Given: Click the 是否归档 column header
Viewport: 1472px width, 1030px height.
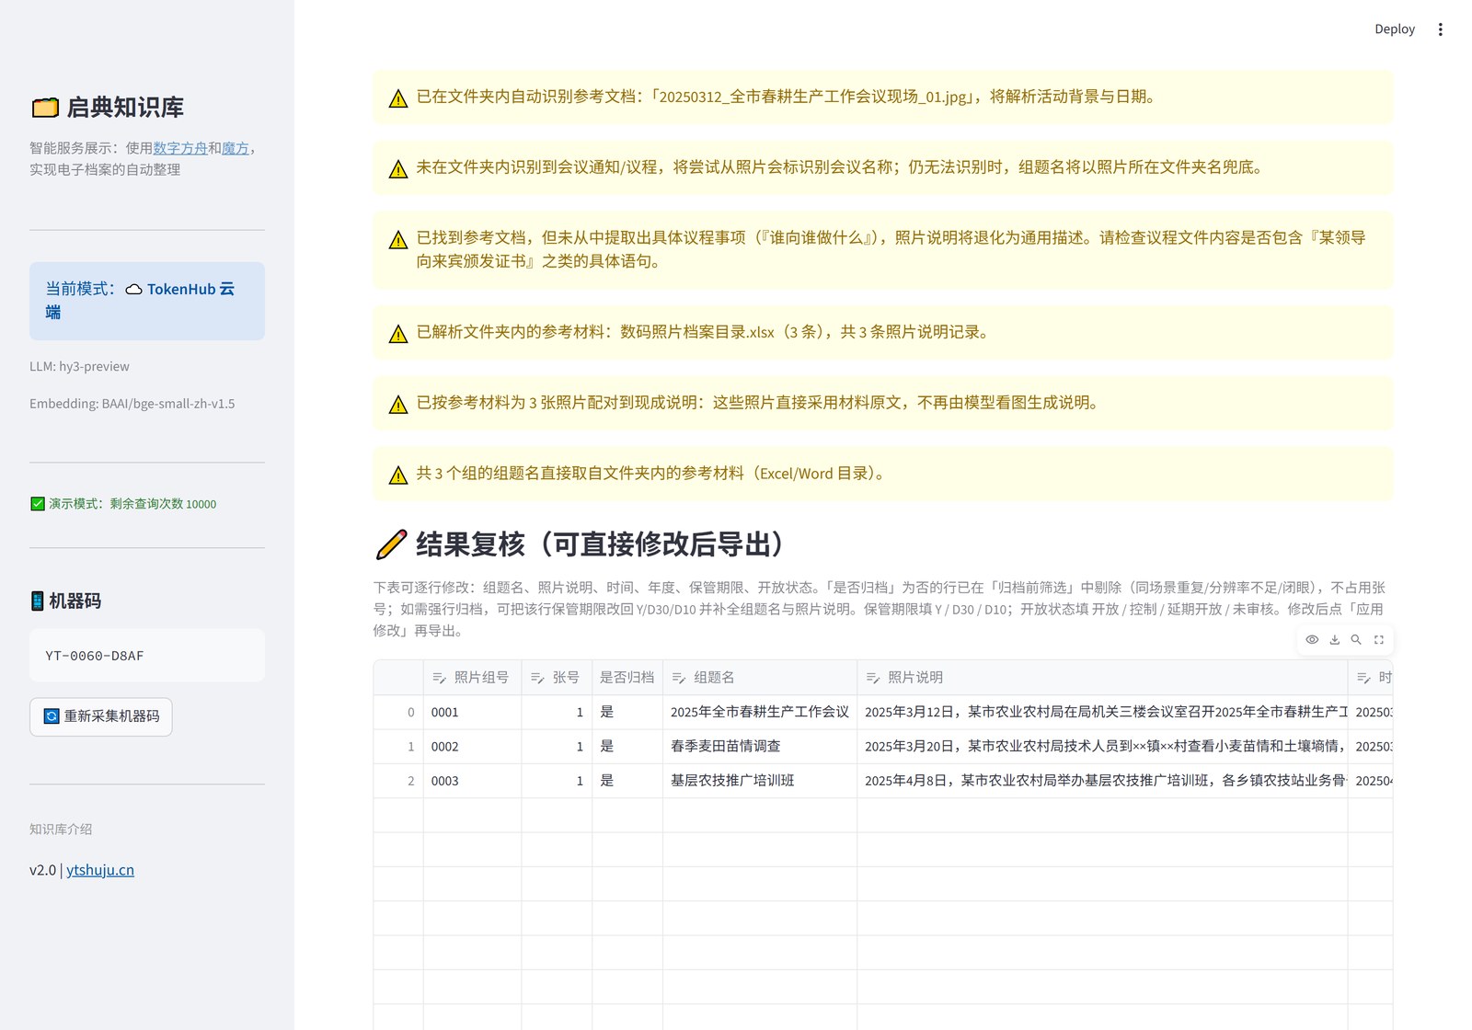Looking at the screenshot, I should point(627,677).
